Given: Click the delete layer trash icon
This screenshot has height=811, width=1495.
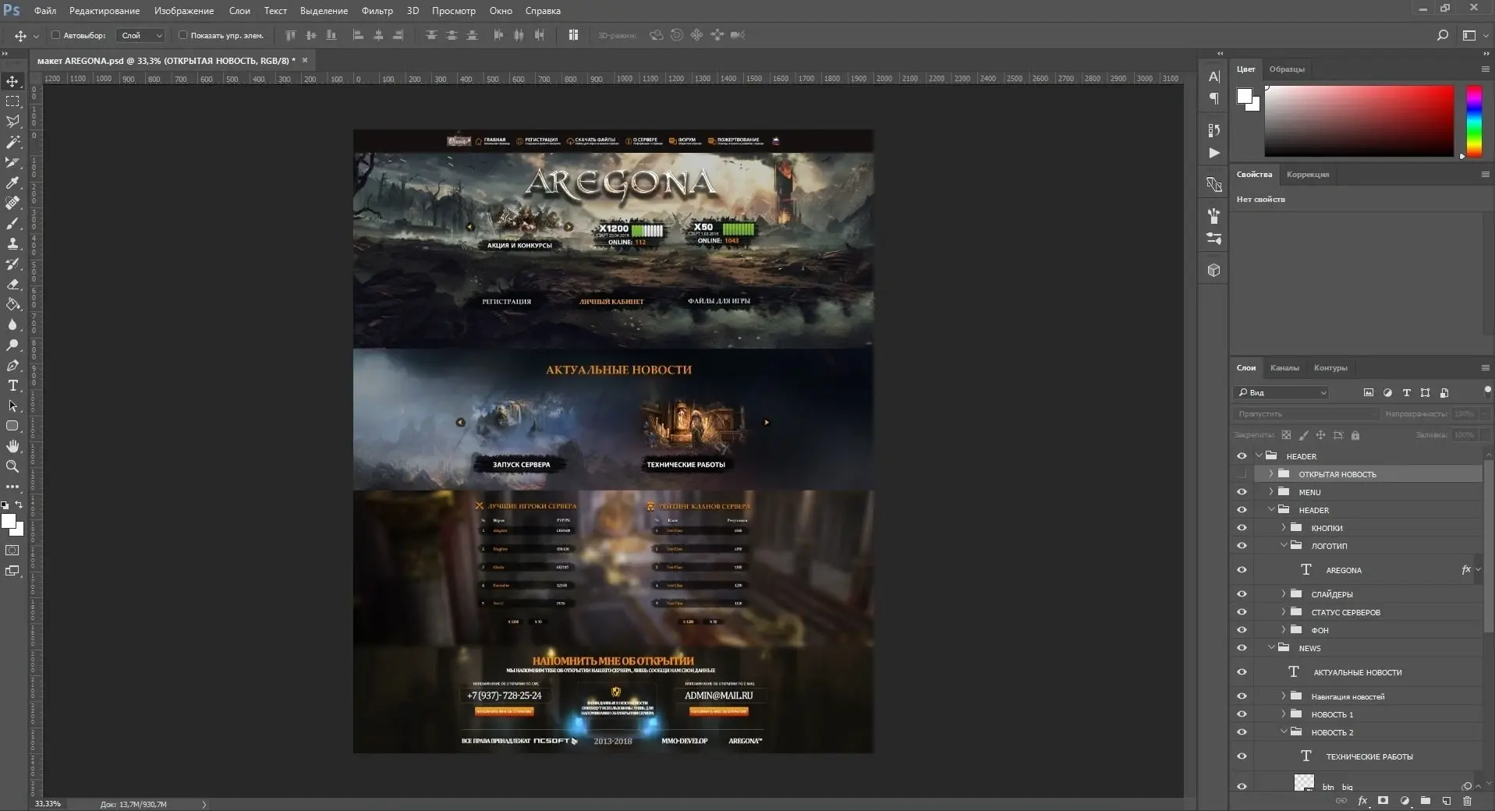Looking at the screenshot, I should 1467,801.
